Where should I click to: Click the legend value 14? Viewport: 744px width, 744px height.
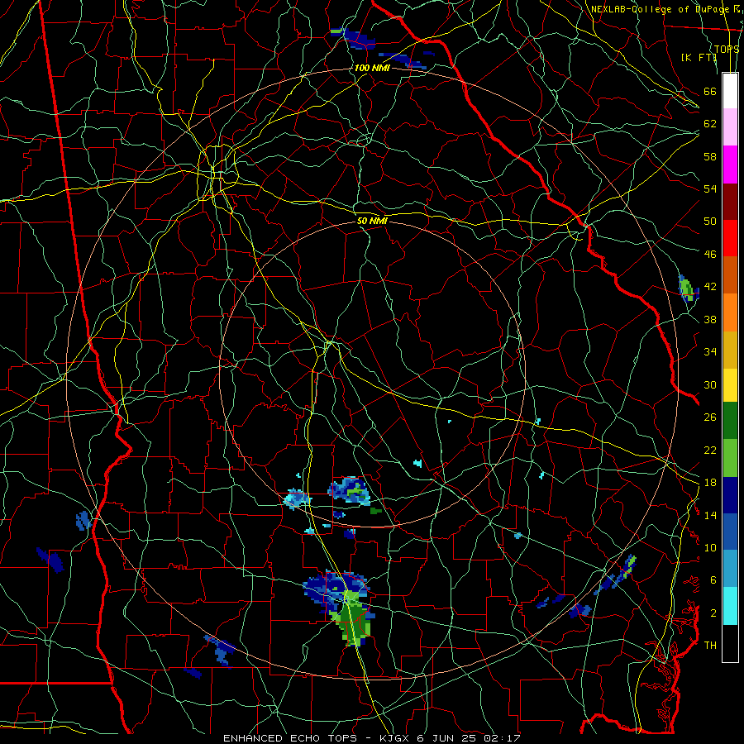click(710, 515)
